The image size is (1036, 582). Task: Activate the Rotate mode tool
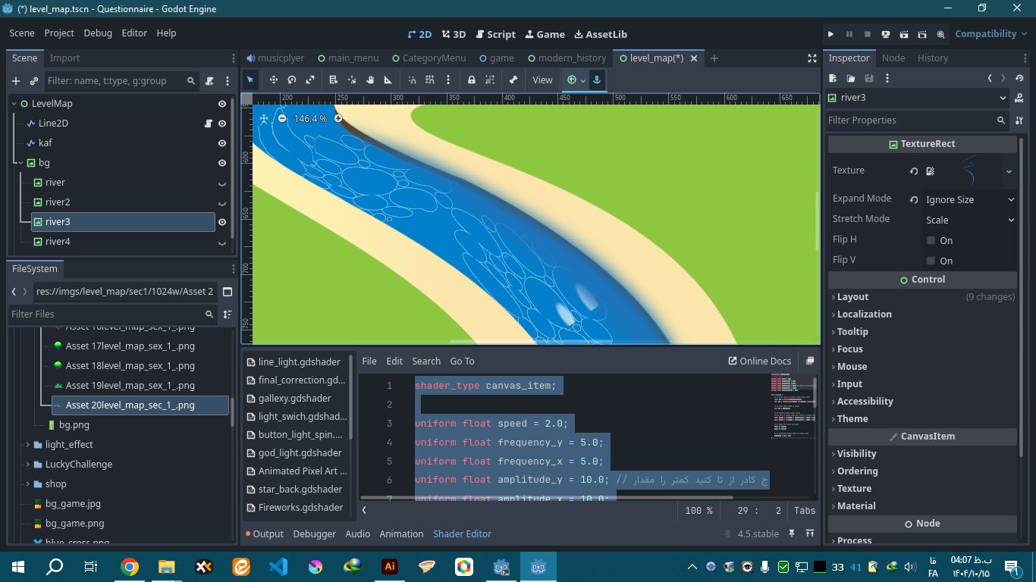coord(292,80)
